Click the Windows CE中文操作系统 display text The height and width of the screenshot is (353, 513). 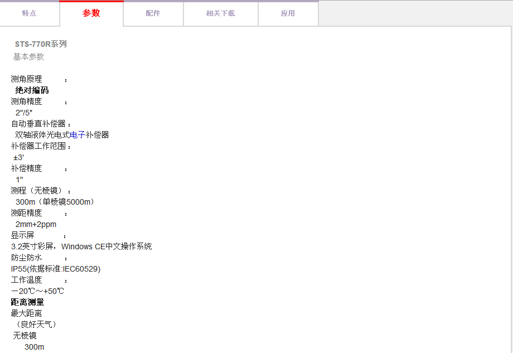[107, 246]
